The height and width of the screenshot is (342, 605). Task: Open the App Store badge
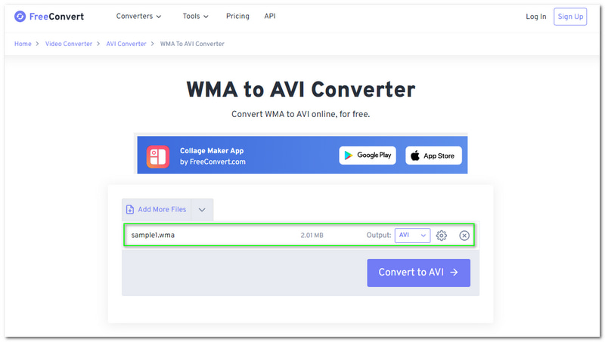(x=433, y=156)
